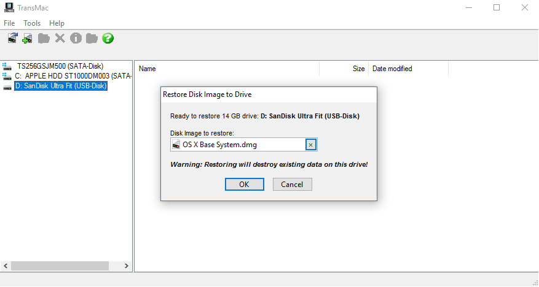Image resolution: width=539 pixels, height=287 pixels.
Task: Click the browse button beside disk image field
Action: 310,145
